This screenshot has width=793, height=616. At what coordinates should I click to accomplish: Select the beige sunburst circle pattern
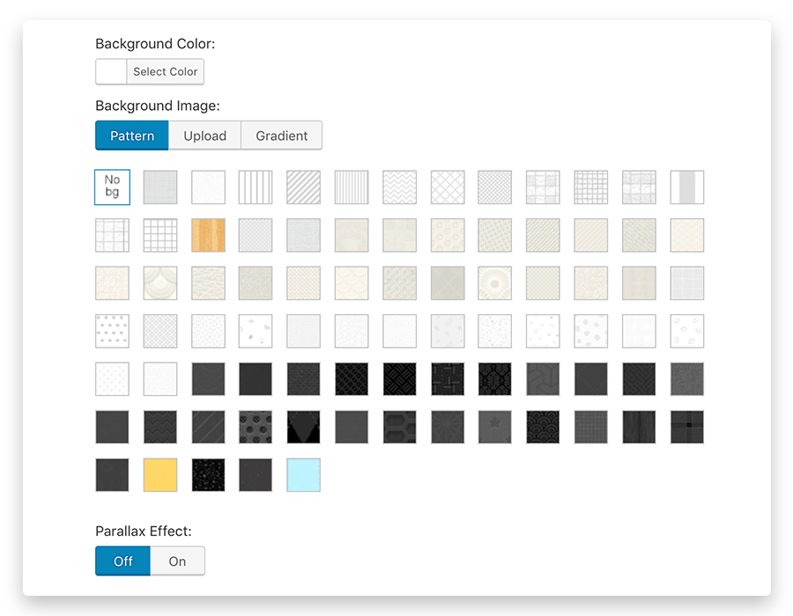pyautogui.click(x=494, y=283)
